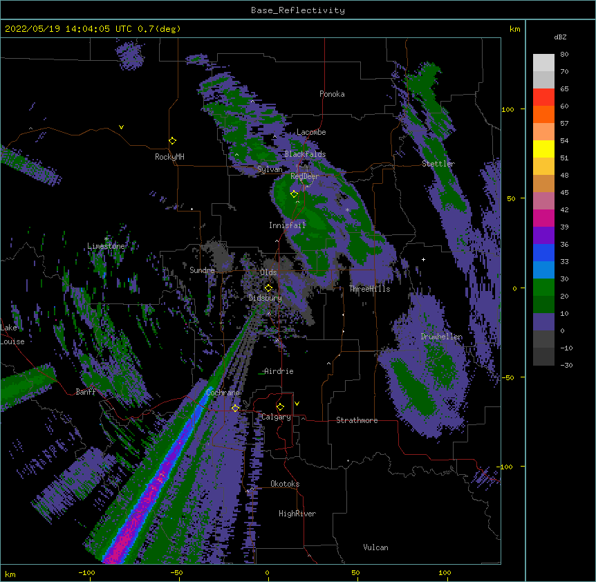Select the blue 33-36 dBZ legend swatch
Image resolution: width=596 pixels, height=582 pixels.
(543, 252)
